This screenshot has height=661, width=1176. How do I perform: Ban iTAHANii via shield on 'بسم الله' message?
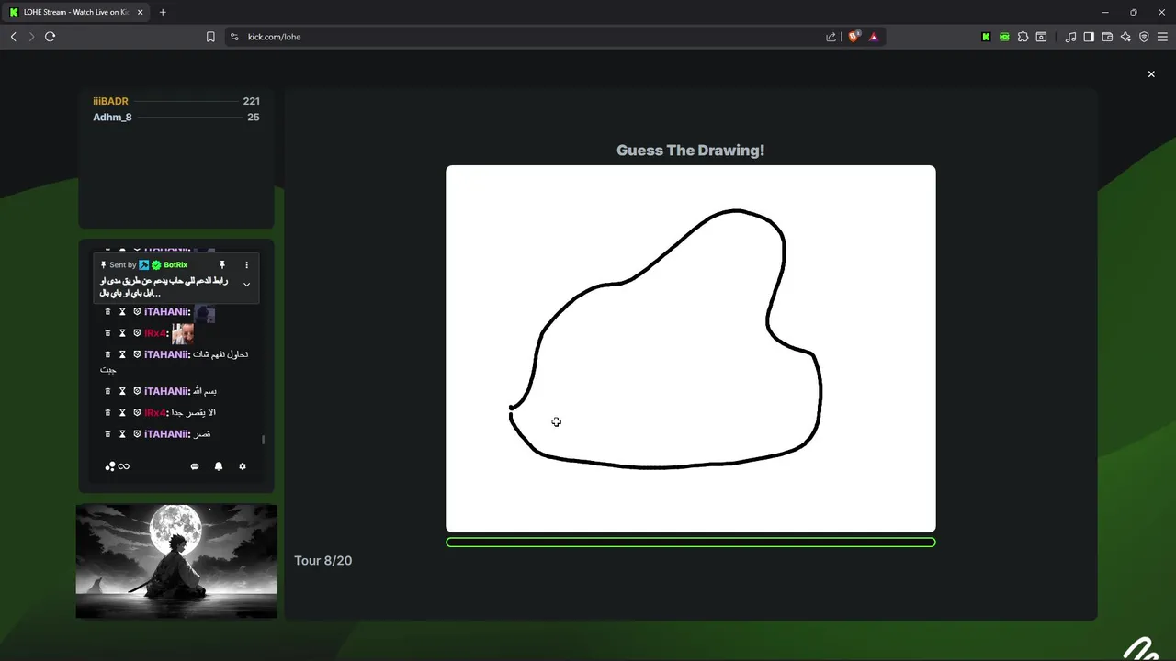pyautogui.click(x=137, y=391)
